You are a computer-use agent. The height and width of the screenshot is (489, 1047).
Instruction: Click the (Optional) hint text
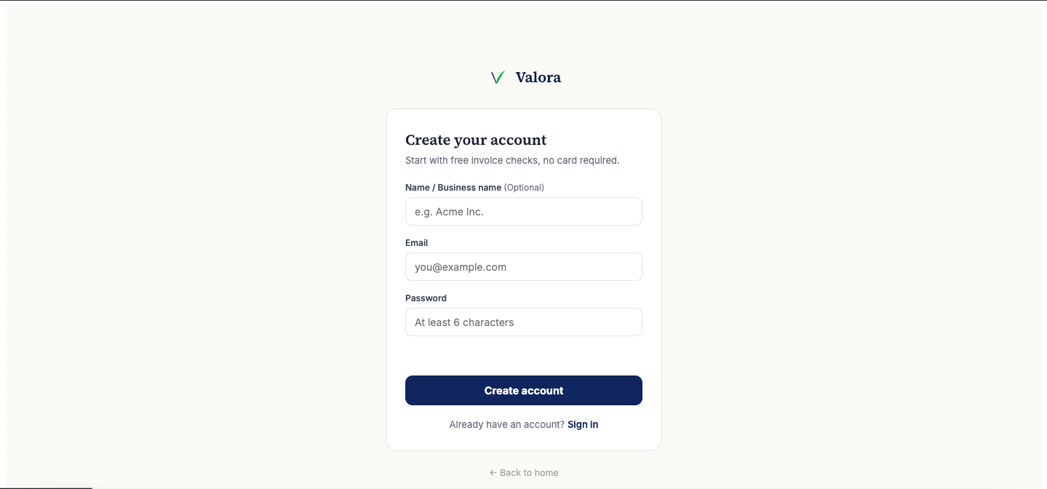(x=524, y=188)
